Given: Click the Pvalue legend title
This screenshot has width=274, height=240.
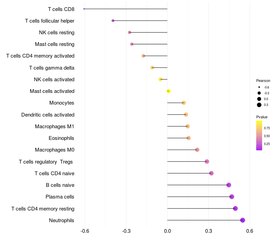Looking at the screenshot, I should click(x=262, y=117).
